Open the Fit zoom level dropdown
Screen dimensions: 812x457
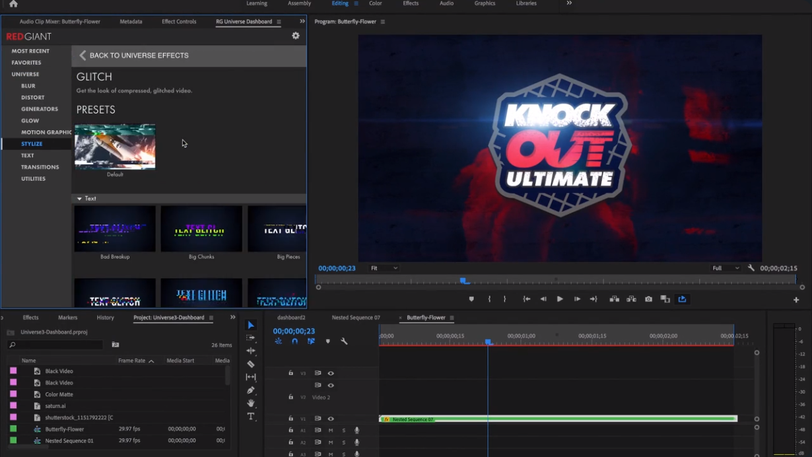click(384, 268)
